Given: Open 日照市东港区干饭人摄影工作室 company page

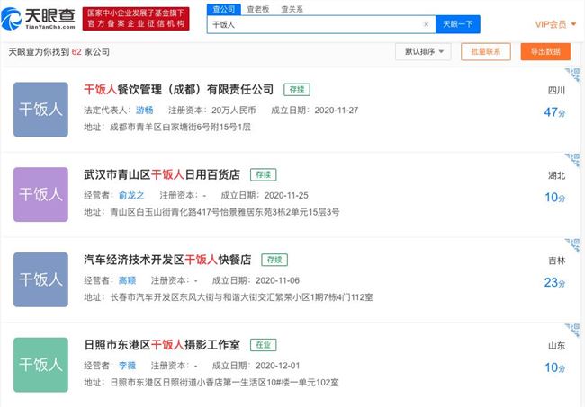Looking at the screenshot, I should pyautogui.click(x=162, y=345).
